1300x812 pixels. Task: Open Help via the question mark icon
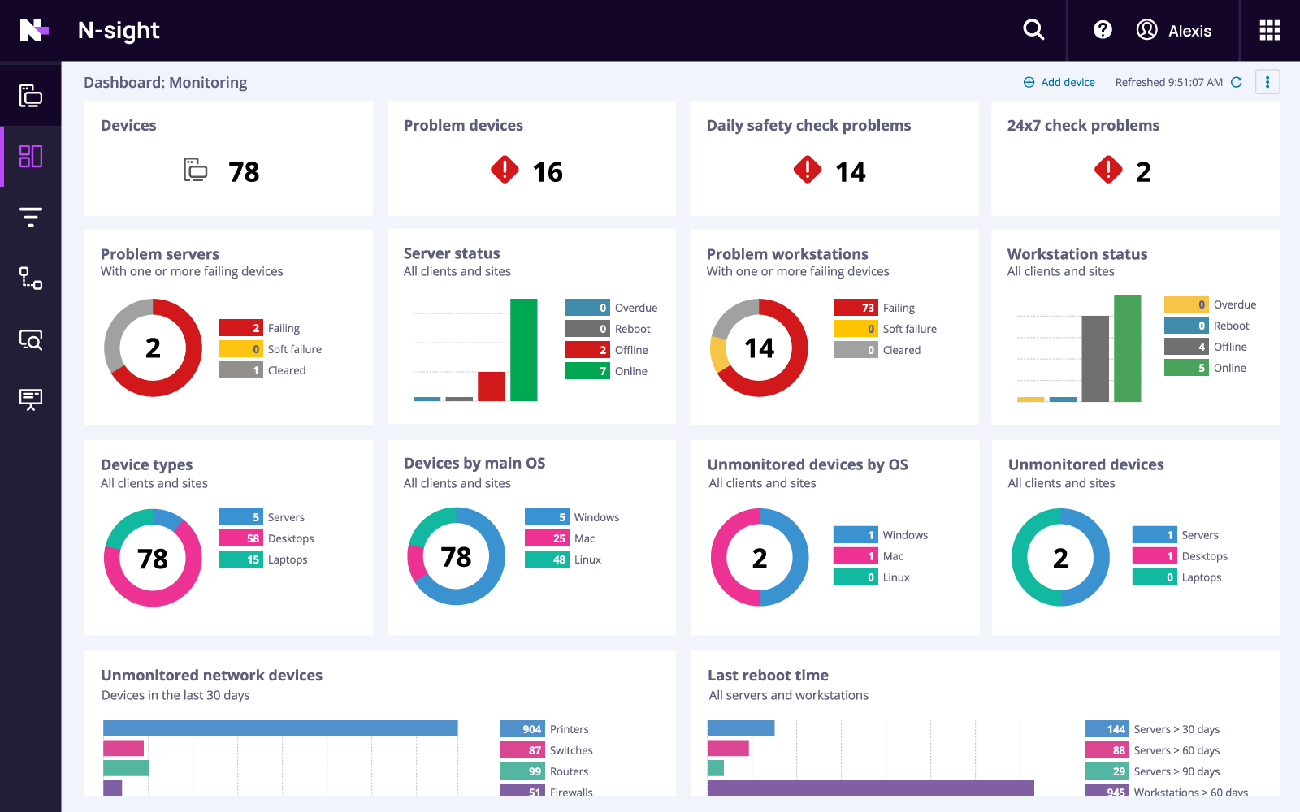1102,29
